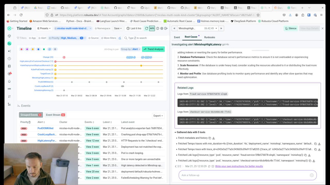The image size is (330, 185).
Task: Click the Ask a follow-up input
Action: click(x=247, y=175)
